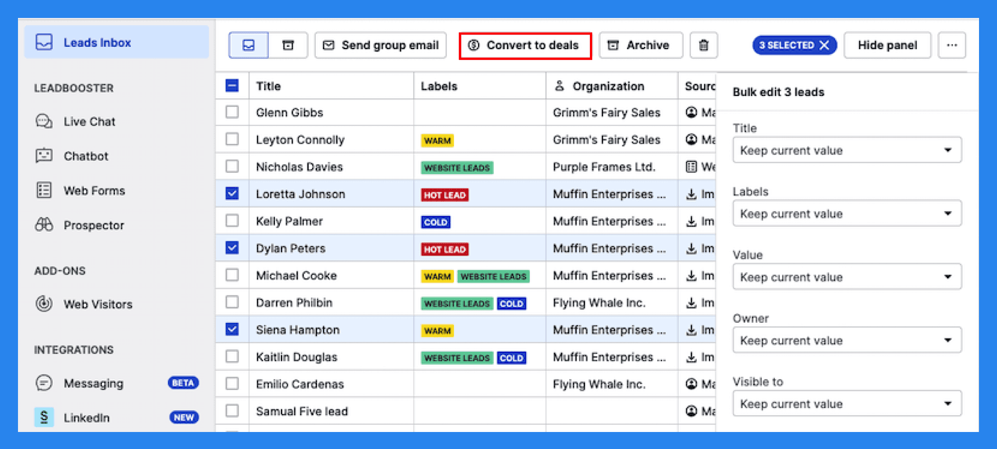Click the Organization column header
The width and height of the screenshot is (997, 449).
point(608,86)
